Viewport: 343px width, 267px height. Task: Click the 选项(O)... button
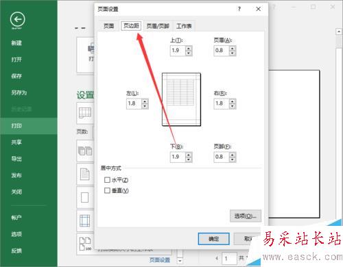[246, 216]
